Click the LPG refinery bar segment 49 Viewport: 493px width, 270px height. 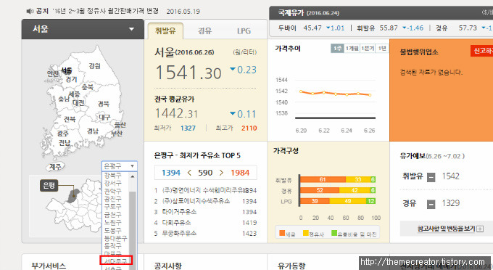[348, 201]
